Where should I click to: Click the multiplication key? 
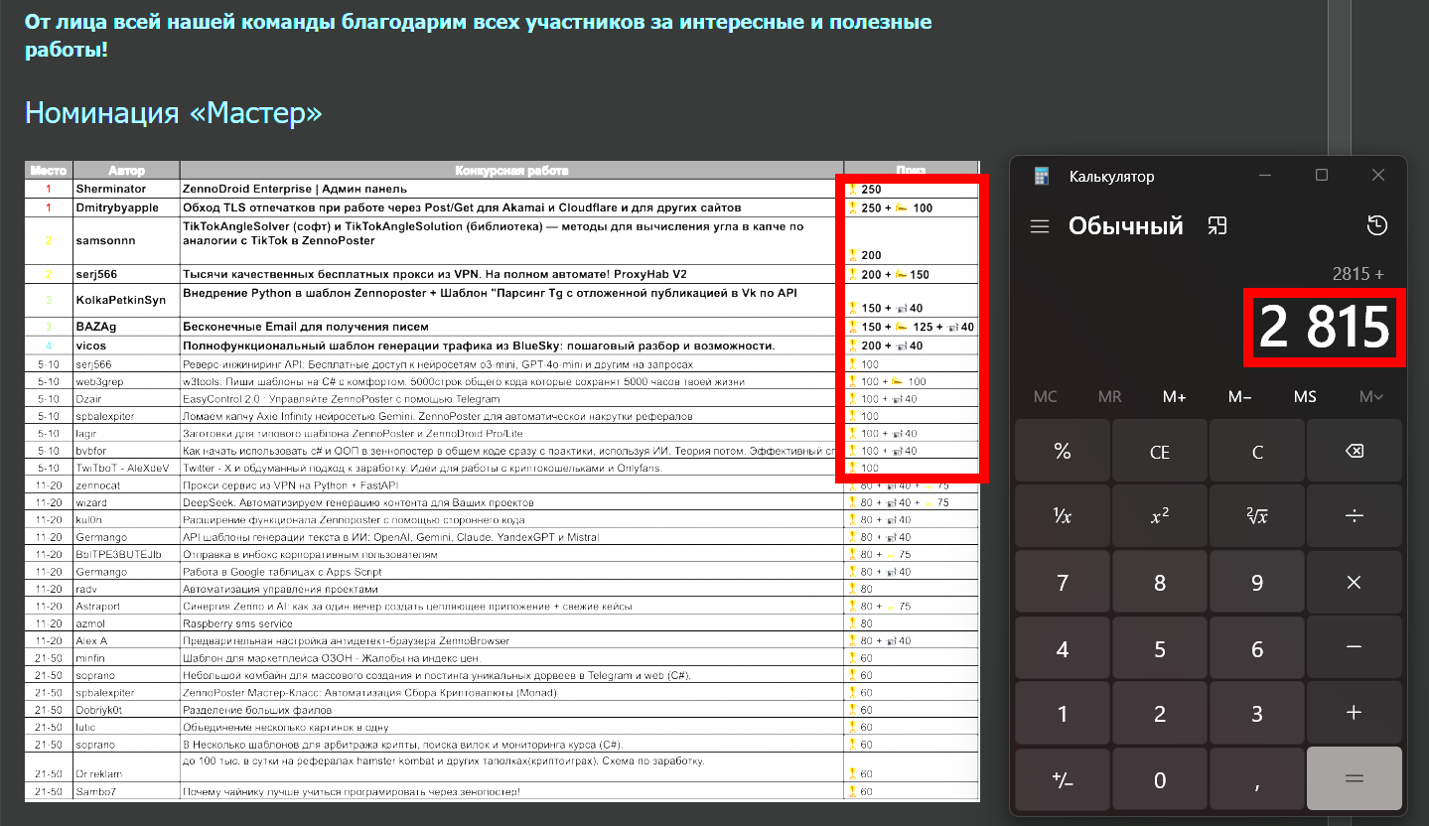pyautogui.click(x=1354, y=582)
